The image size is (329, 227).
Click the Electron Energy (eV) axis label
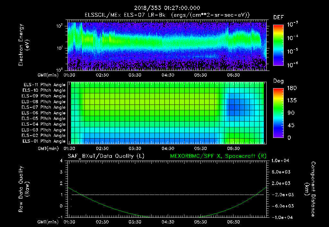(24, 45)
